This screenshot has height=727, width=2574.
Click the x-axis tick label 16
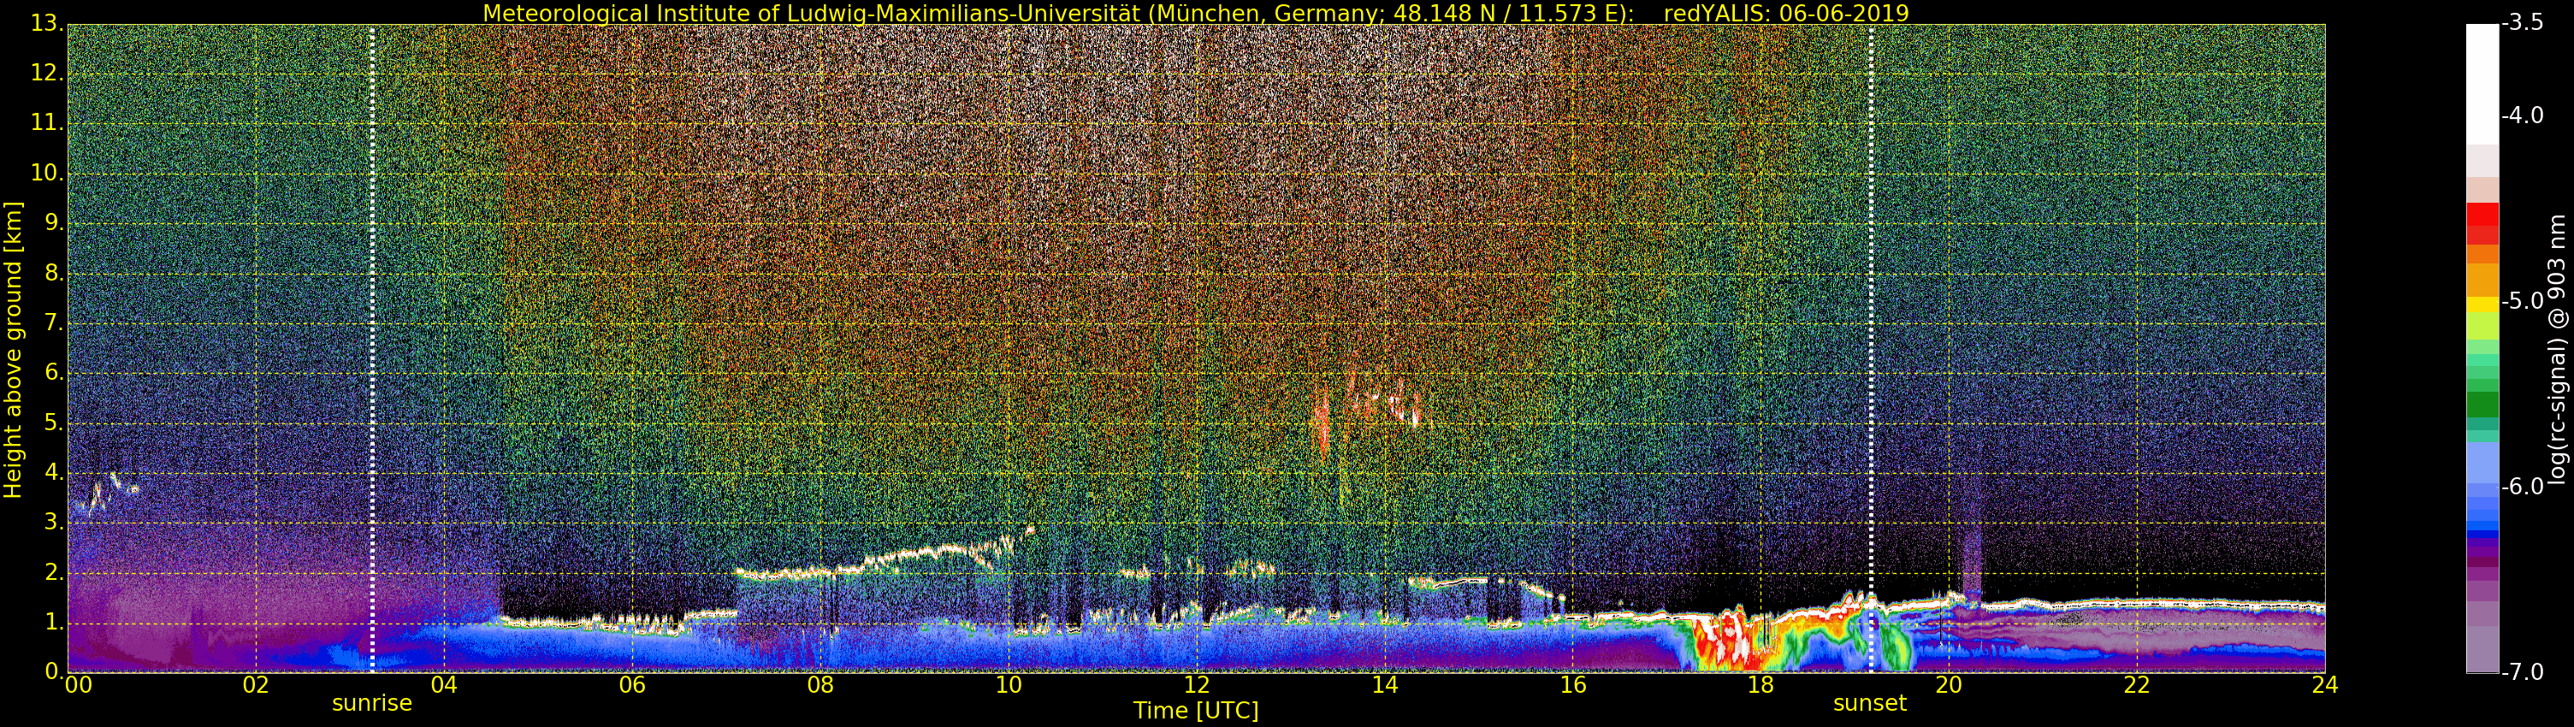click(1573, 685)
